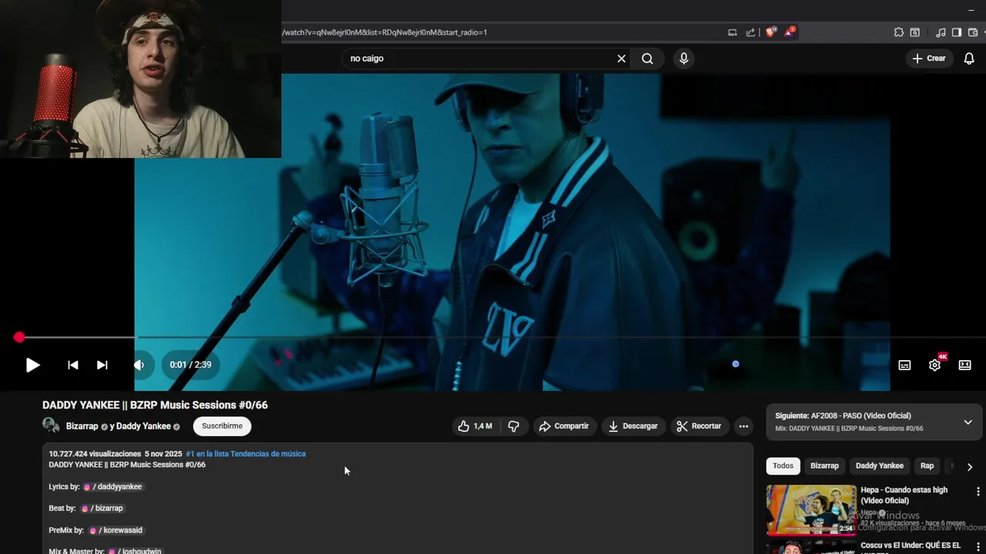The width and height of the screenshot is (986, 554).
Task: Open the notifications bell
Action: point(969,58)
